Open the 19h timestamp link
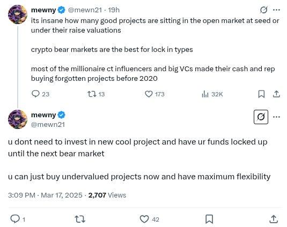The height and width of the screenshot is (227, 287). pos(114,10)
